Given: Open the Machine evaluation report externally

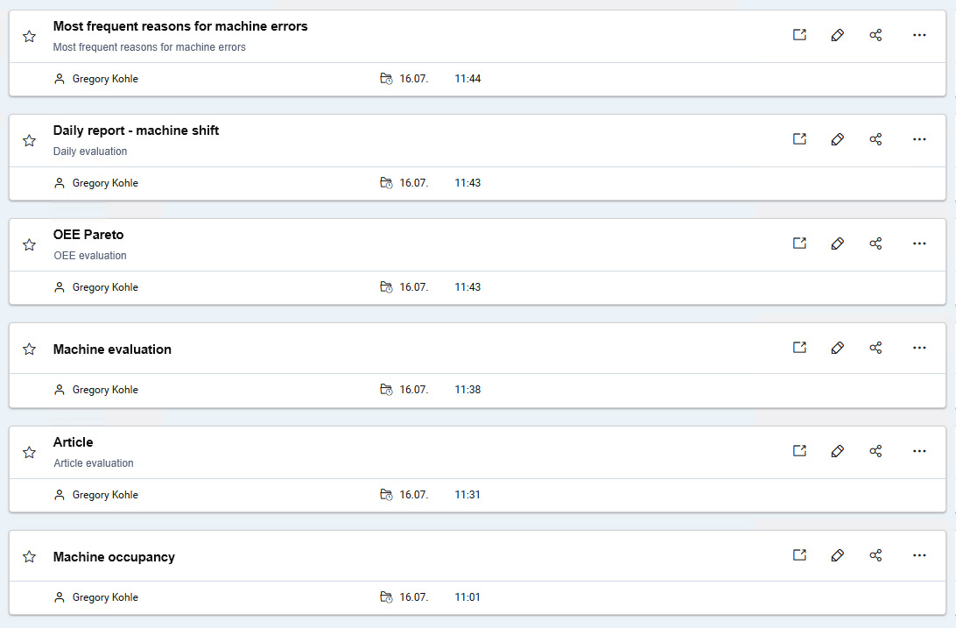Looking at the screenshot, I should point(798,348).
